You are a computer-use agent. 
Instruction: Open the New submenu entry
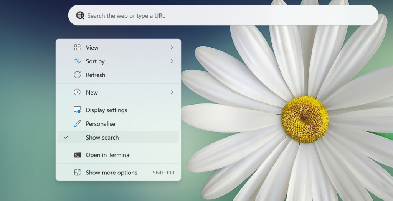(x=118, y=92)
